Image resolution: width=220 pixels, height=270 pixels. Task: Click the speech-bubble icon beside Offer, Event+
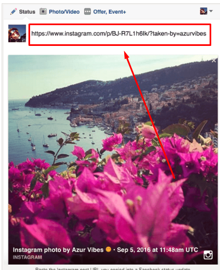click(x=88, y=11)
